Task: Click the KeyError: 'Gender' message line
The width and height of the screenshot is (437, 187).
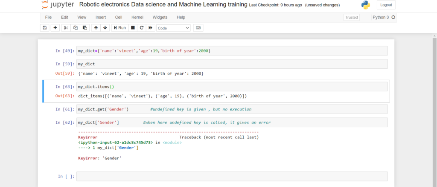Action: tap(100, 158)
